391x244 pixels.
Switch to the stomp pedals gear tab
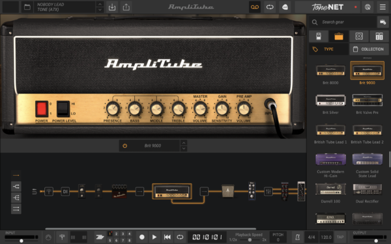pos(319,36)
